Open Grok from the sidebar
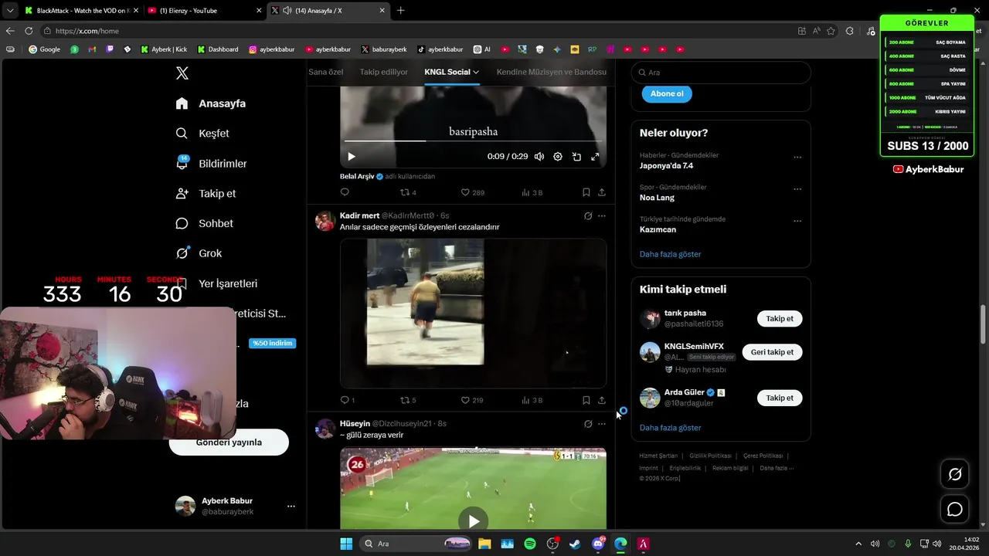 point(199,253)
